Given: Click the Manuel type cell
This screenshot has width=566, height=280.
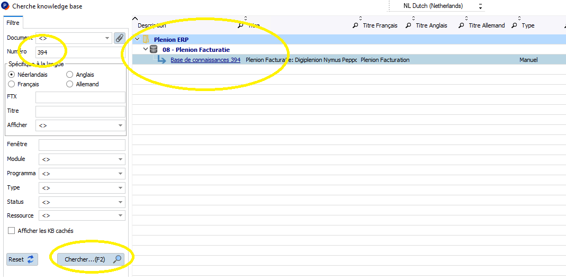Looking at the screenshot, I should [x=528, y=60].
